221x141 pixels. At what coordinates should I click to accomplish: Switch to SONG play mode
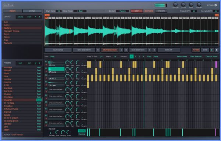205,50
